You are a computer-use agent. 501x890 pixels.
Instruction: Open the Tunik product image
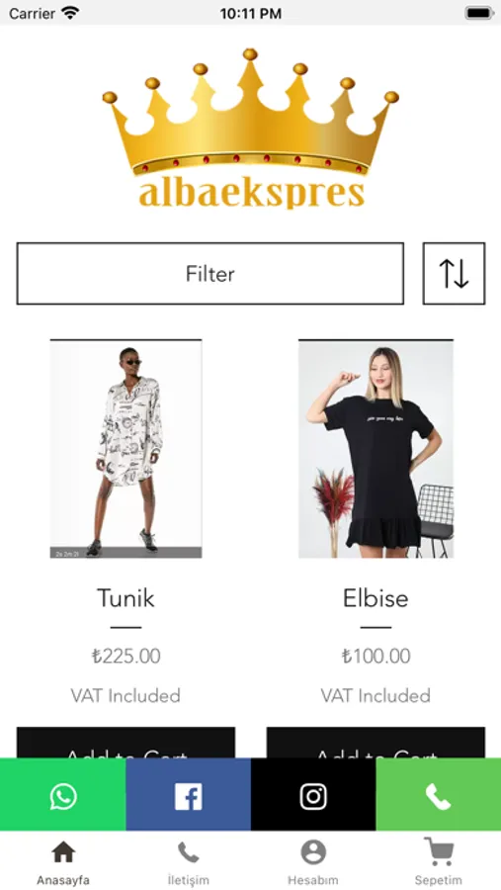coord(125,449)
